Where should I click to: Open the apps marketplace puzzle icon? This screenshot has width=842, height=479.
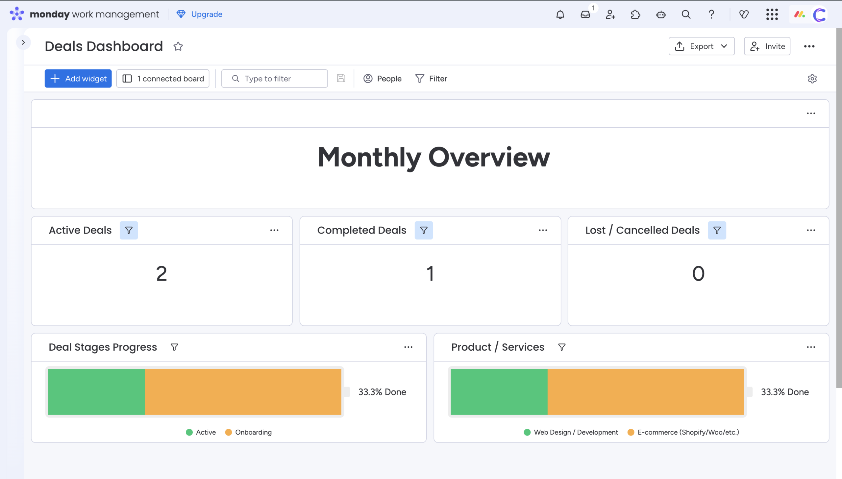point(635,14)
